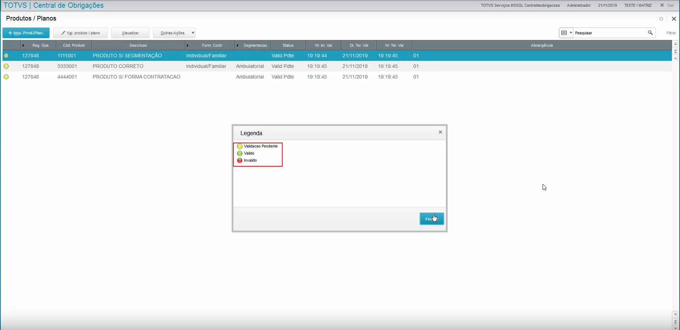Click the Cód. Produto column header
680x330 pixels.
pos(74,45)
